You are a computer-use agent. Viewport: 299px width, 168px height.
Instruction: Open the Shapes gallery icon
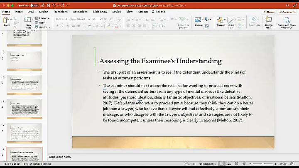(207, 19)
